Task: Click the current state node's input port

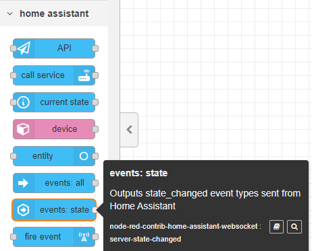Action: pos(14,102)
